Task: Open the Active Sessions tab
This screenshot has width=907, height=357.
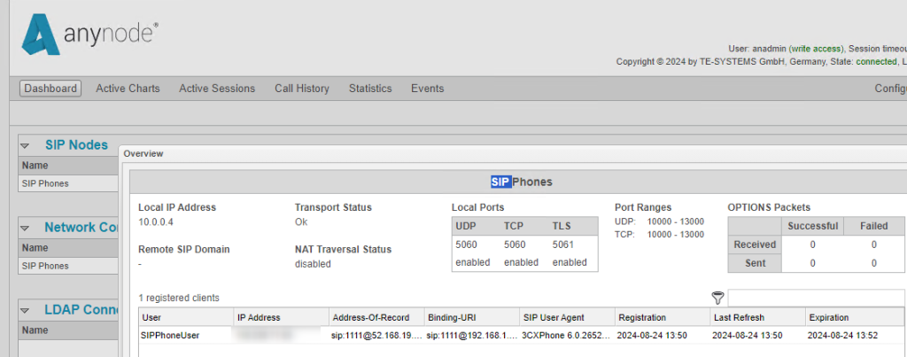Action: [217, 89]
